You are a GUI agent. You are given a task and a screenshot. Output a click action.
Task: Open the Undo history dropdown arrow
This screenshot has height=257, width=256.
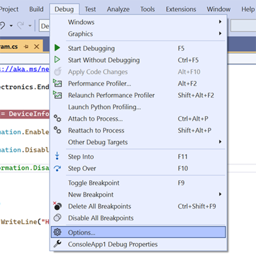click(x=11, y=26)
